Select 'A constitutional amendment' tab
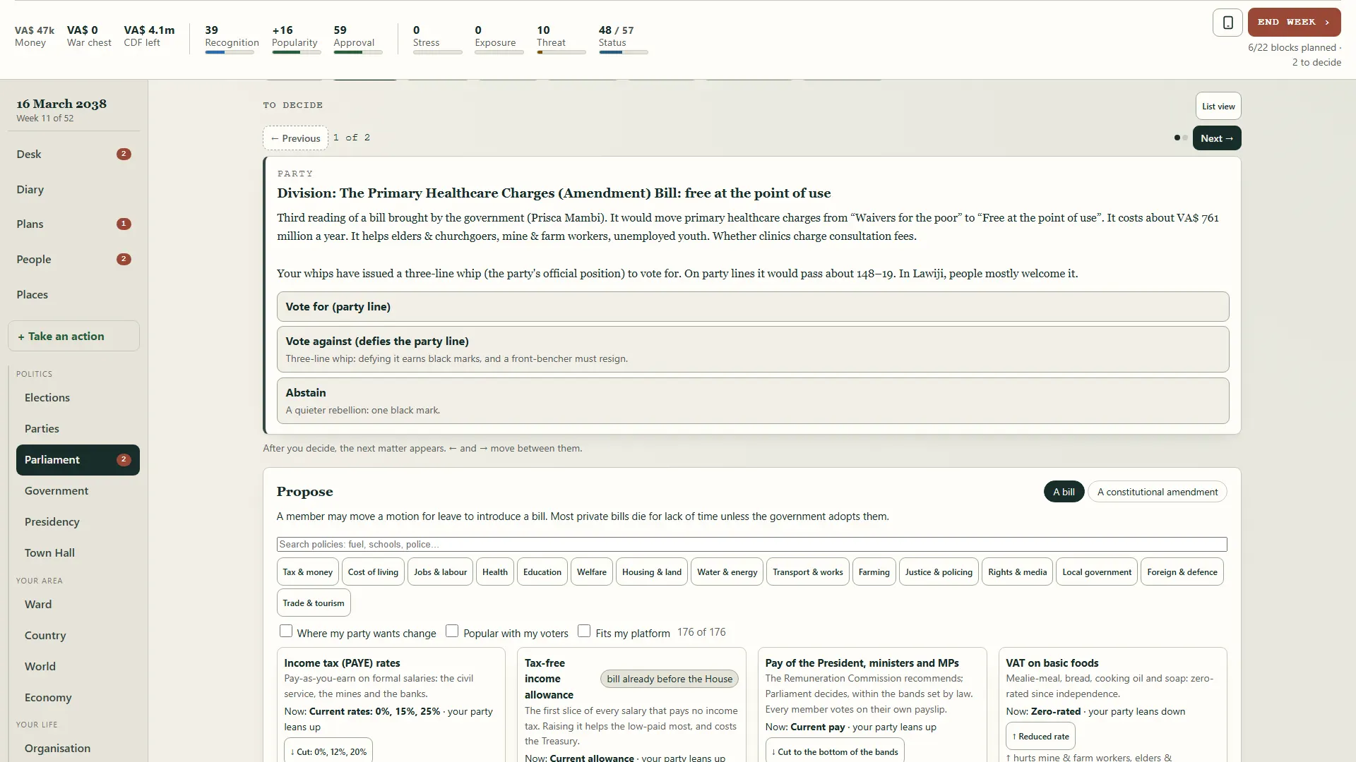 click(1157, 492)
